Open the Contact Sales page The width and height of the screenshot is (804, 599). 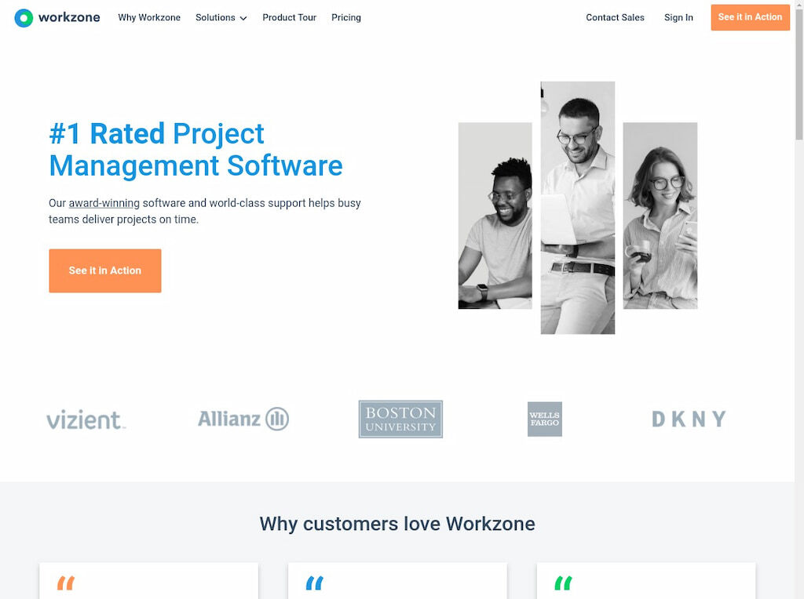615,17
